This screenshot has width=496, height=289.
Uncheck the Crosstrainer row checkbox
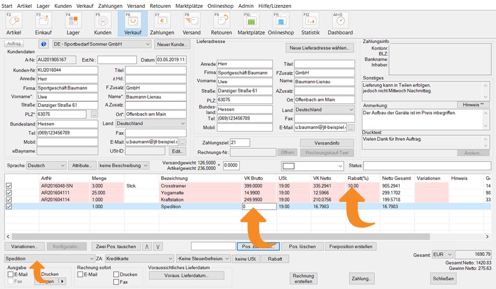click(x=9, y=186)
